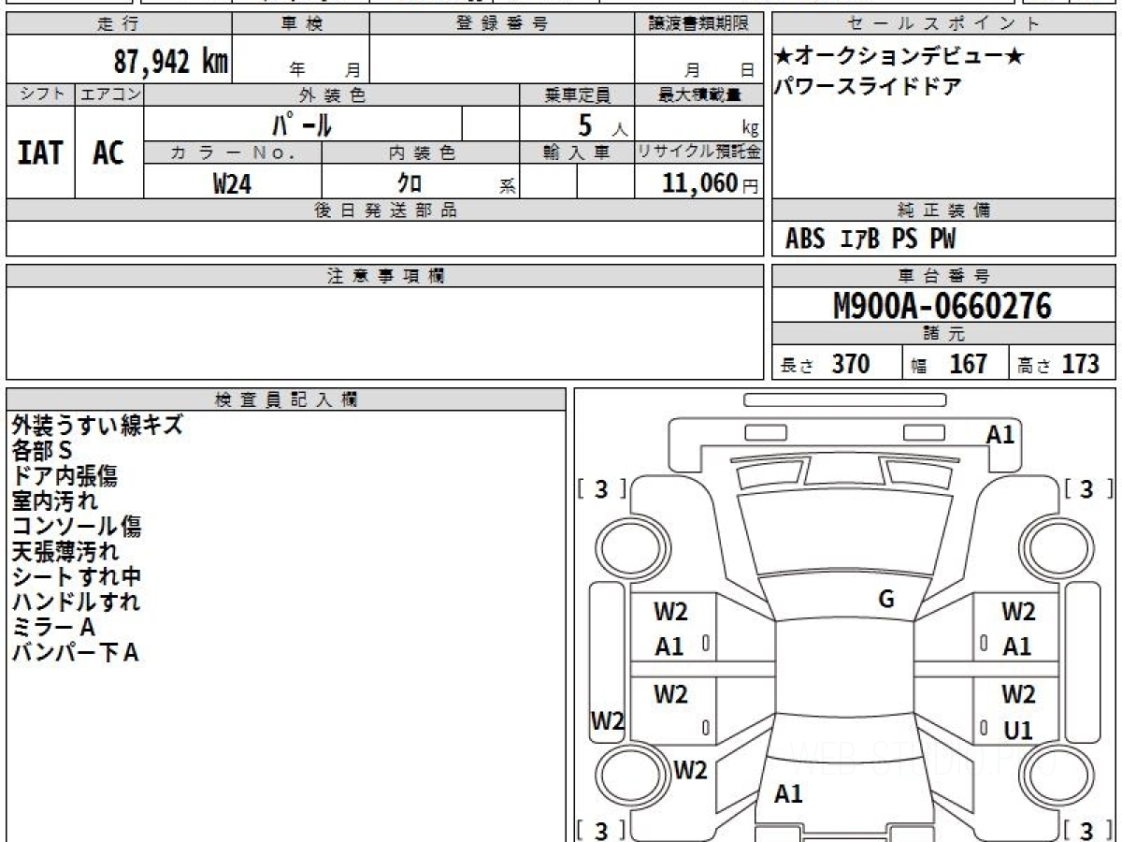Select the height value 173
The image size is (1122, 842).
pos(1081,364)
